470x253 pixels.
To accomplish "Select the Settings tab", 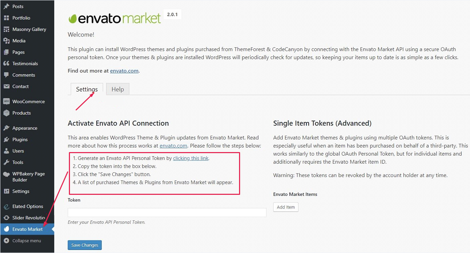I will click(87, 89).
